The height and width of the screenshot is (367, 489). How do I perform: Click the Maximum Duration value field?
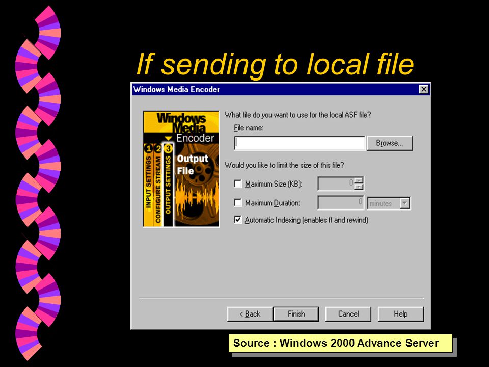341,203
